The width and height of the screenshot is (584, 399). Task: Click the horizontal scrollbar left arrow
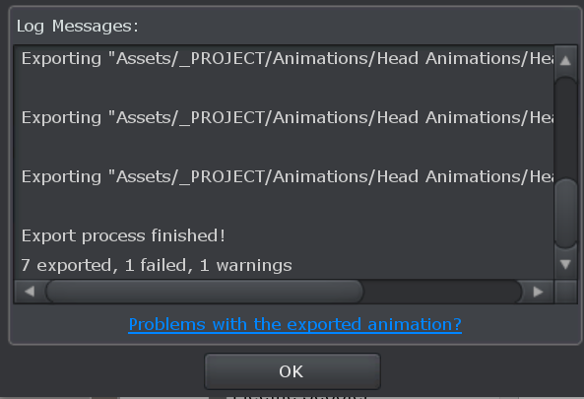coord(29,292)
